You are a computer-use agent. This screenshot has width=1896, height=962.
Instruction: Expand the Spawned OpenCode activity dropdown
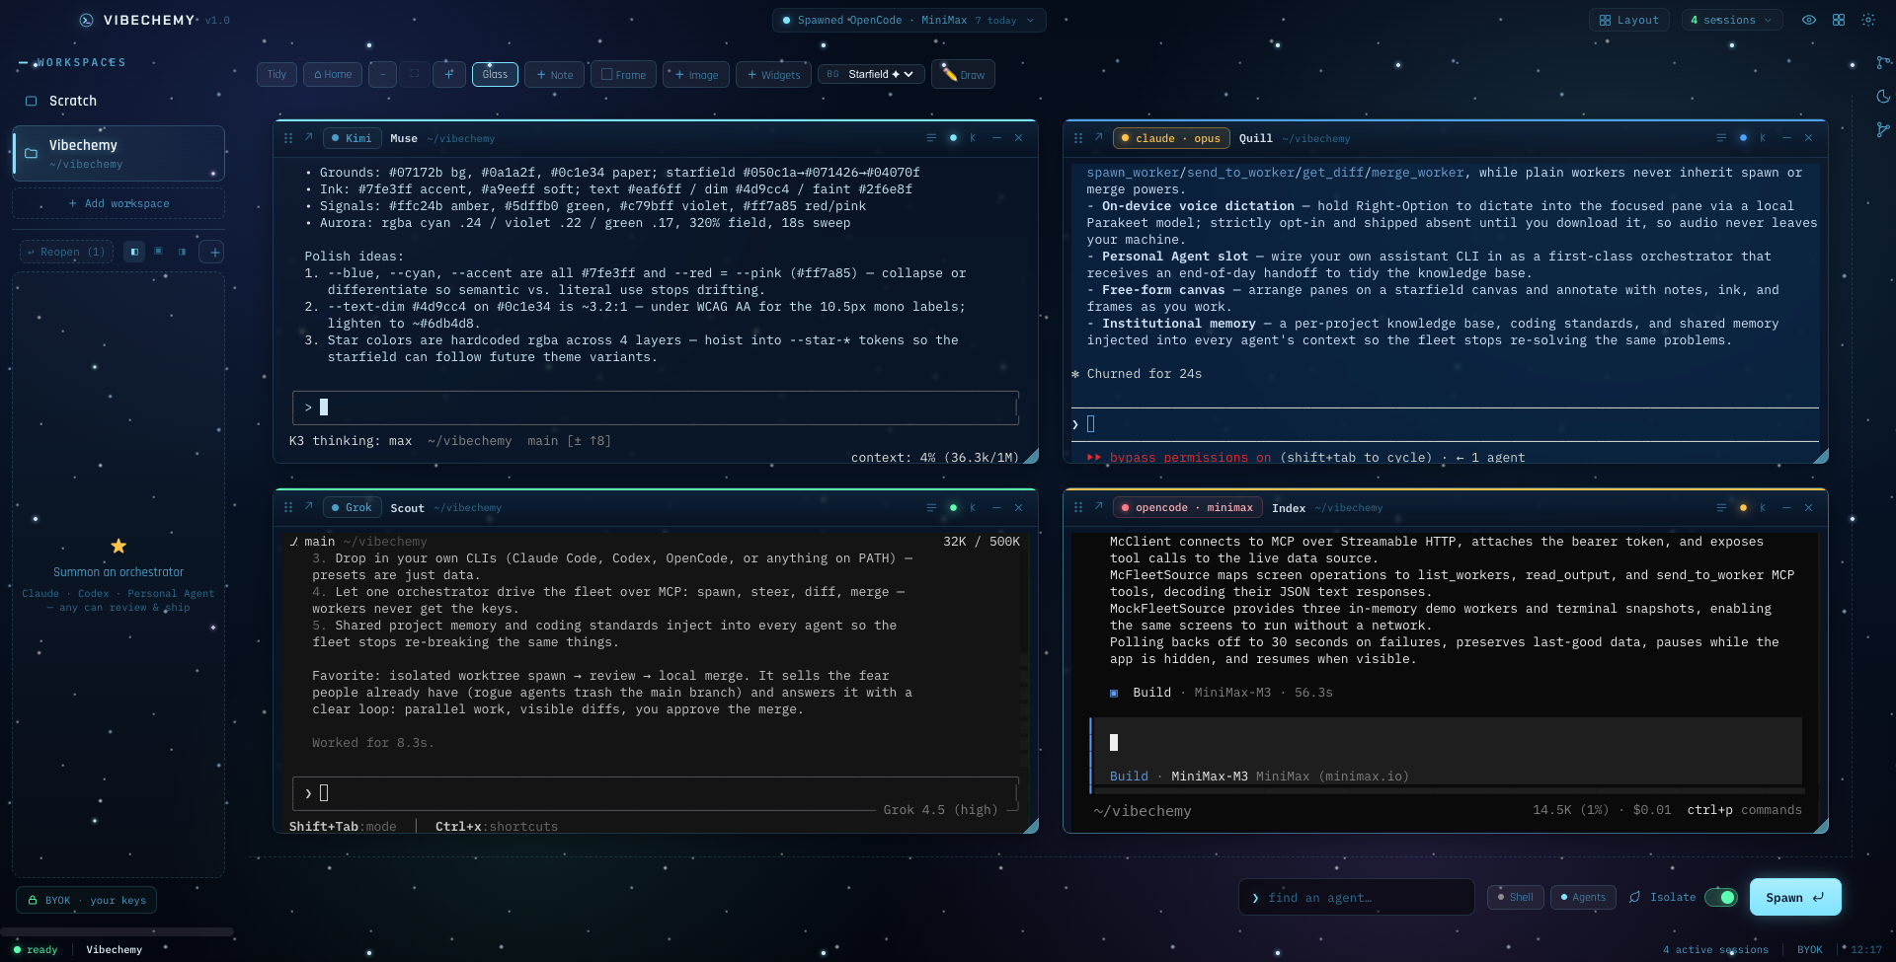pyautogui.click(x=908, y=20)
